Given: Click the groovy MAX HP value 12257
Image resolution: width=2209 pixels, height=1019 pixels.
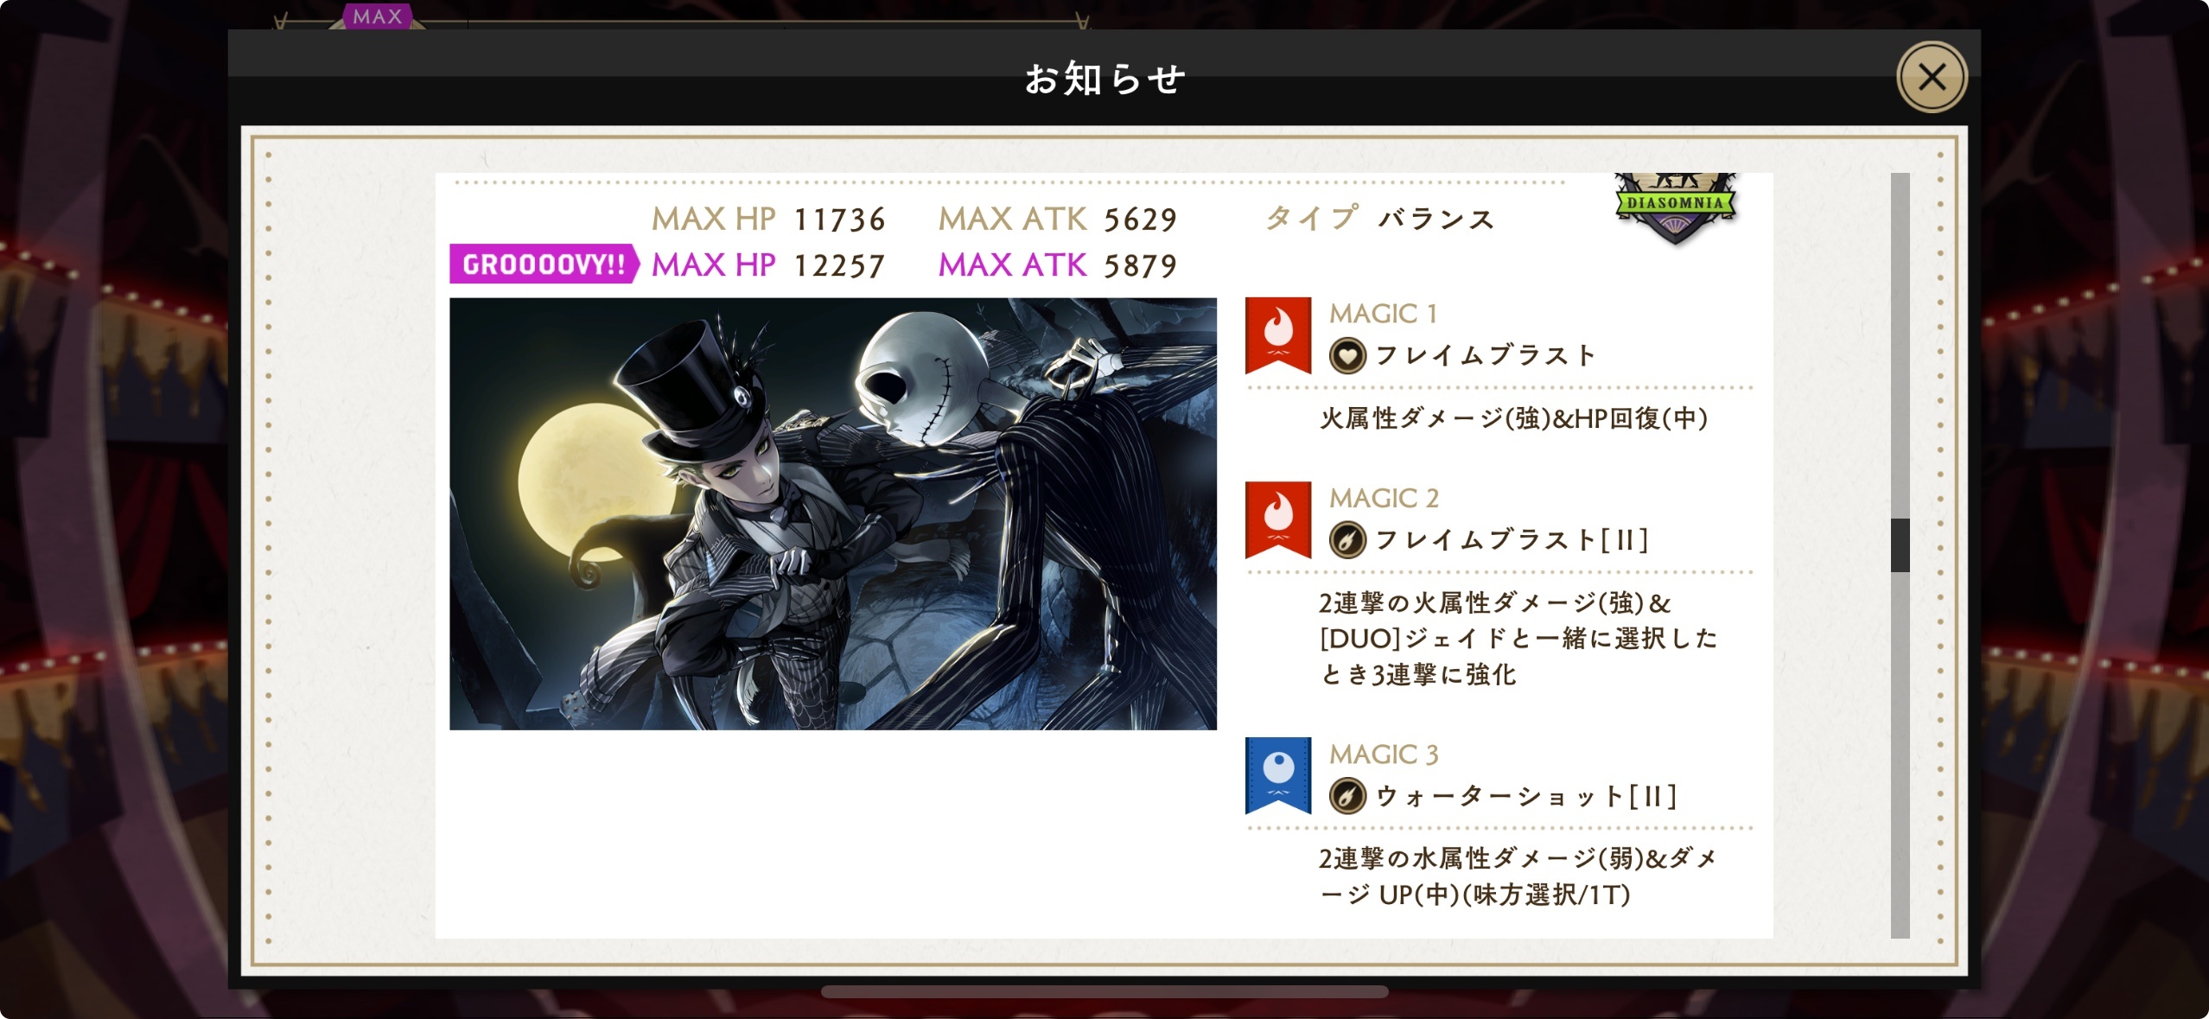Looking at the screenshot, I should [839, 265].
